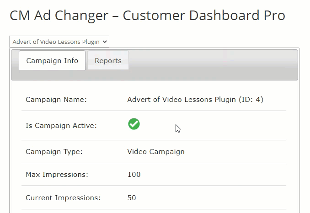Select the Campaign Info tab

(52, 60)
